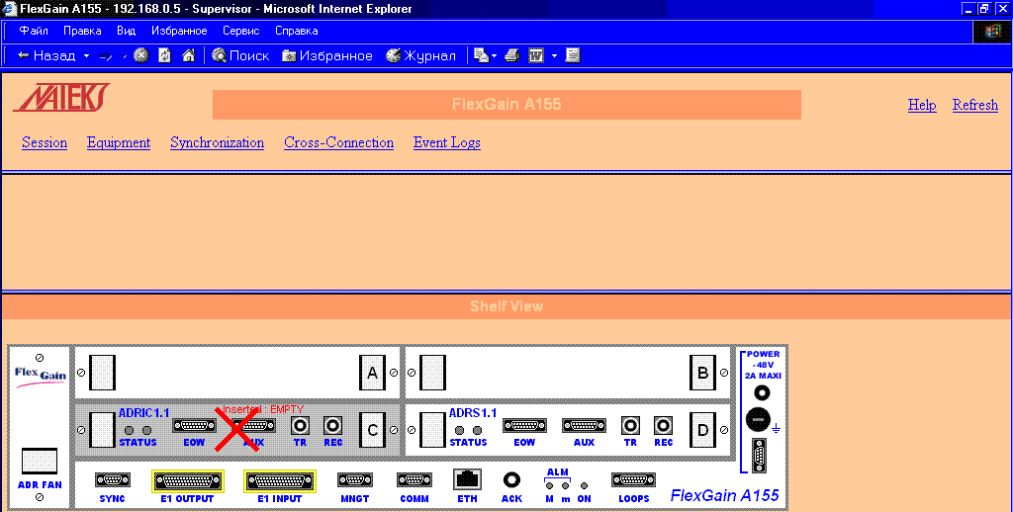Click the Mail toolbar icon
Screen dimensions: 1013x512
pos(482,55)
